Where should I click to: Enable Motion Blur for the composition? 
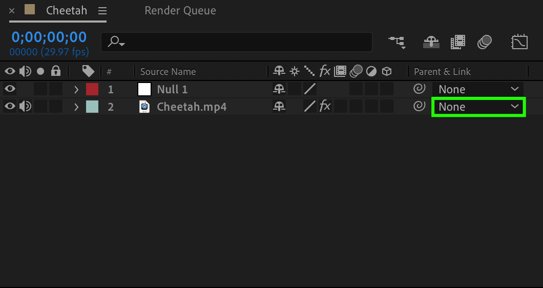click(x=485, y=42)
